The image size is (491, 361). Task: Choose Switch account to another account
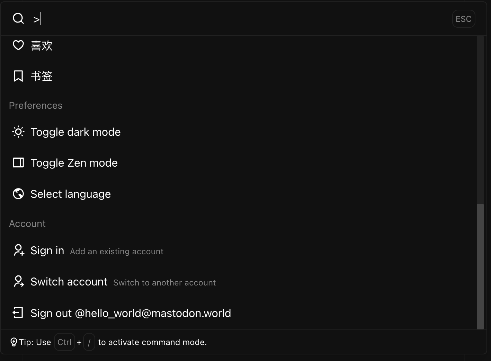[x=69, y=281]
